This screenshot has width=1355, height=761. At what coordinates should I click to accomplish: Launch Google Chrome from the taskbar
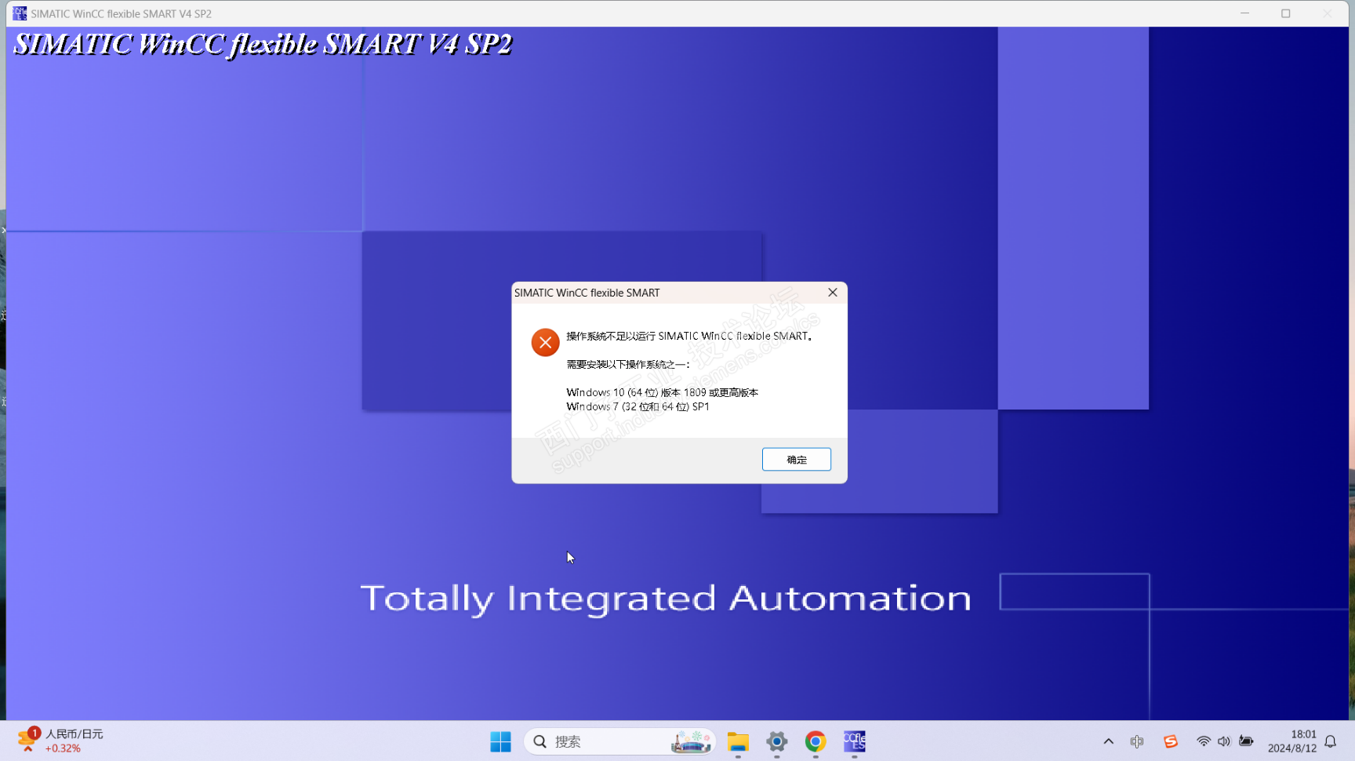816,741
